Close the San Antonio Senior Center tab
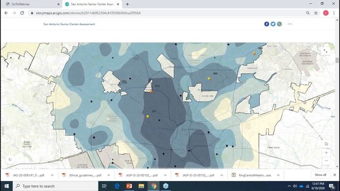The width and height of the screenshot is (340, 191). point(118,4)
